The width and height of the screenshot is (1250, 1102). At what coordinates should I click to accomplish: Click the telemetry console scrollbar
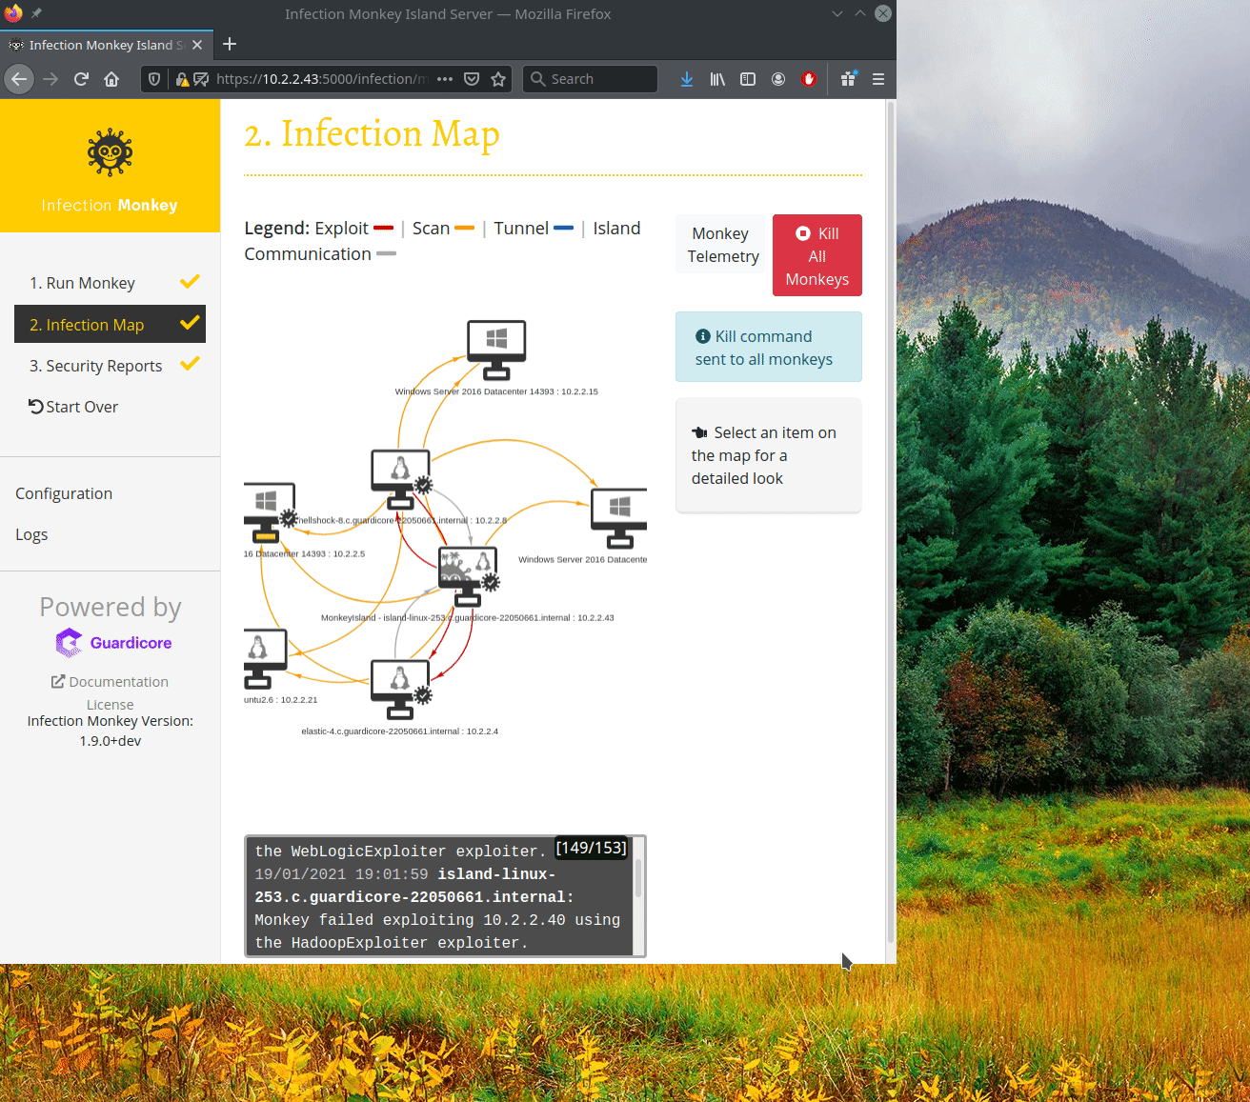638,878
